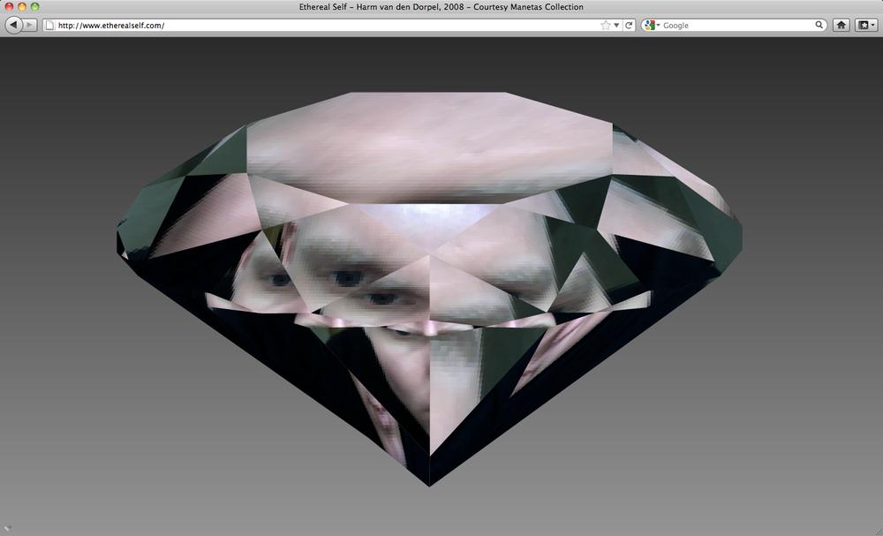Go back with the Back arrow button
Screen dimensions: 883x536
coord(13,25)
